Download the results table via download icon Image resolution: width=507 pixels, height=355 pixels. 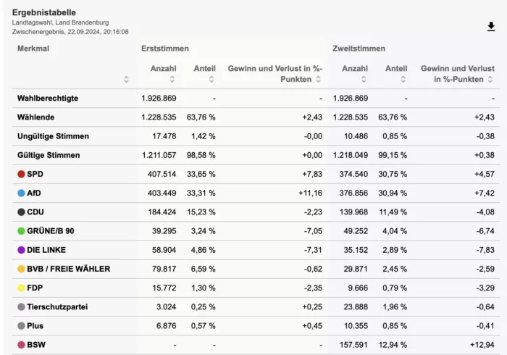click(491, 27)
